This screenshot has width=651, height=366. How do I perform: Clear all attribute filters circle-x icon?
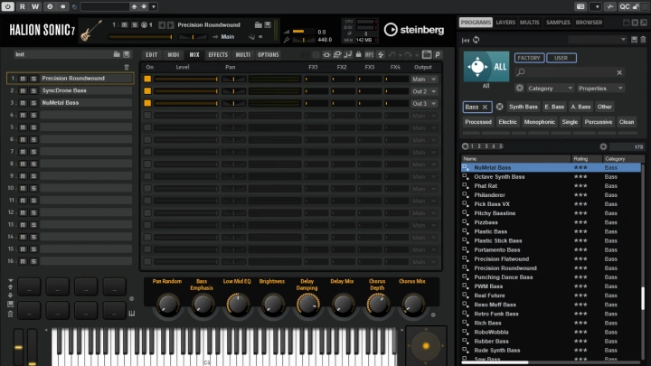(499, 107)
